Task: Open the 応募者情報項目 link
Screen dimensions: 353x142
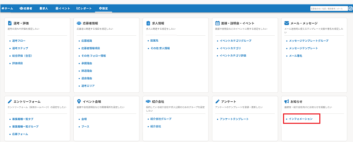Action: pos(90,48)
